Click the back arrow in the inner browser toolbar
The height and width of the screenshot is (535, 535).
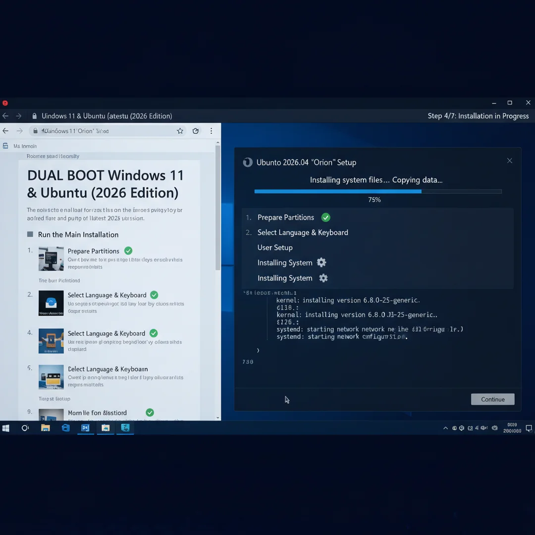tap(5, 131)
